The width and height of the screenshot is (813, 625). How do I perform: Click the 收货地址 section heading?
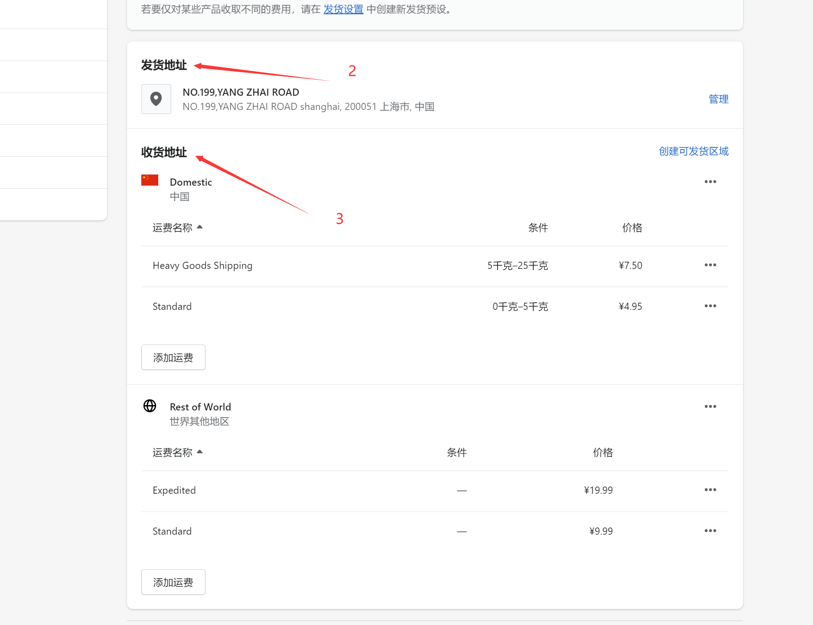(164, 152)
